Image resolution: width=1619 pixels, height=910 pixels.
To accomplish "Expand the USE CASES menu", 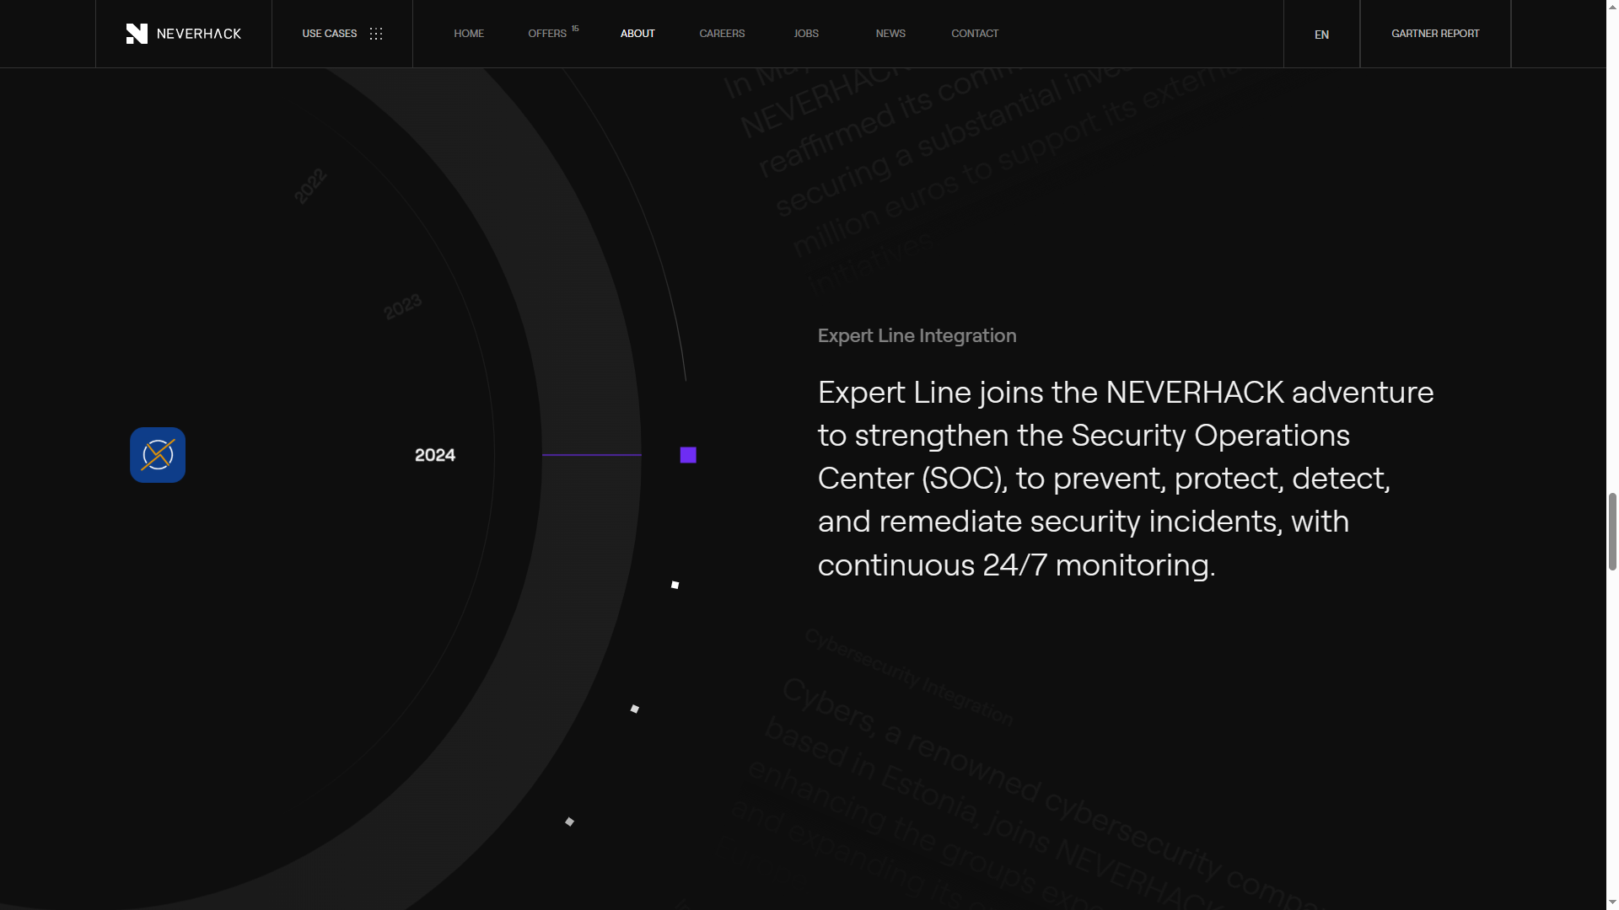I will pyautogui.click(x=330, y=34).
